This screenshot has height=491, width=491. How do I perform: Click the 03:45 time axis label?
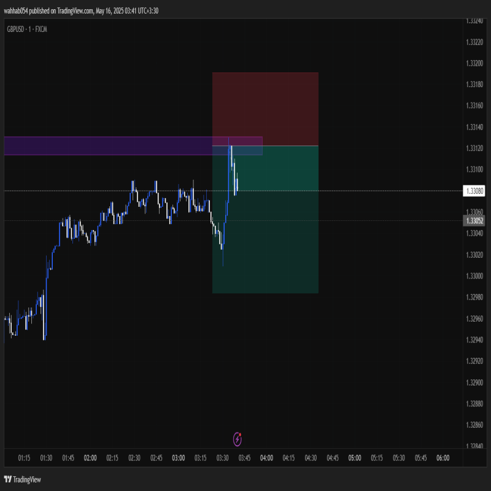point(244,458)
